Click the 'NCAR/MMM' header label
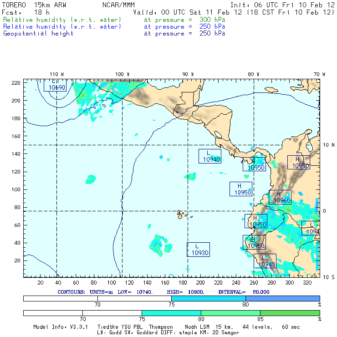Image resolution: width=337 pixels, height=337 pixels. (118, 5)
